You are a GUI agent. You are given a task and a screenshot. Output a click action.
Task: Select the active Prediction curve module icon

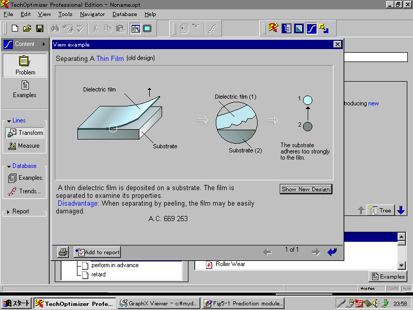[x=311, y=28]
